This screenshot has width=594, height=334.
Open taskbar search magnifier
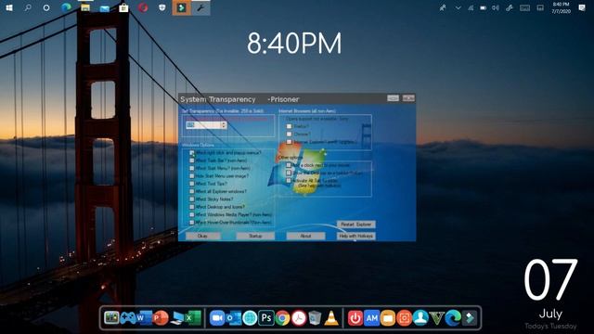(28, 7)
